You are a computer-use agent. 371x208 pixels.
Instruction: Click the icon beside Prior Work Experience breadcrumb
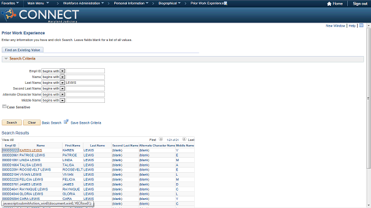pyautogui.click(x=225, y=3)
